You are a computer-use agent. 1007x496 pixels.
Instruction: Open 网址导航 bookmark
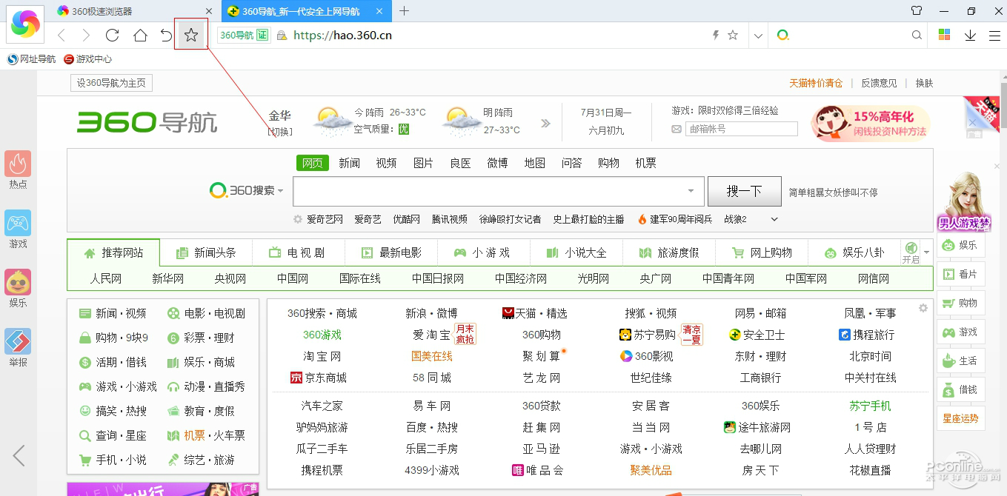32,59
